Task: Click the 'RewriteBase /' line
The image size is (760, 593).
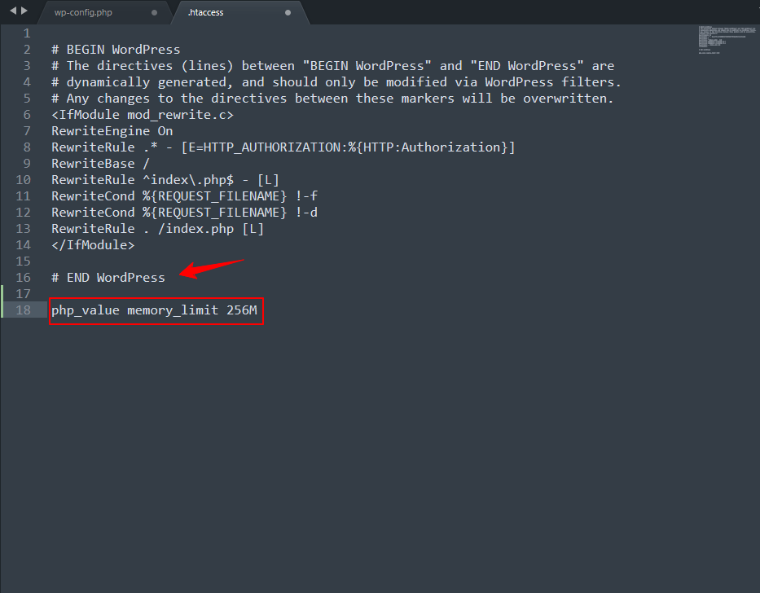Action: tap(100, 164)
